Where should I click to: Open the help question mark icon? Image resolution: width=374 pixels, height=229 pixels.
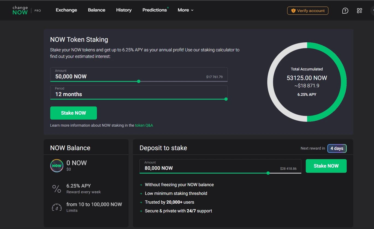click(345, 11)
